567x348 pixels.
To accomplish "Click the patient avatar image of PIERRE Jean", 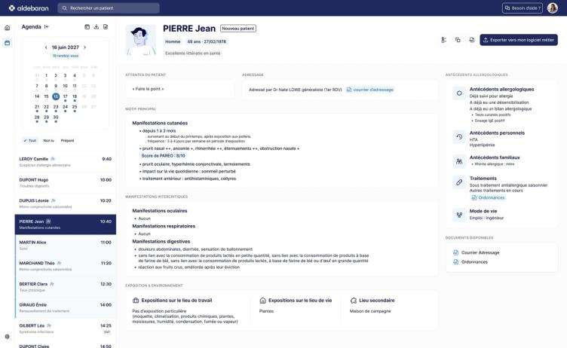I will click(141, 40).
